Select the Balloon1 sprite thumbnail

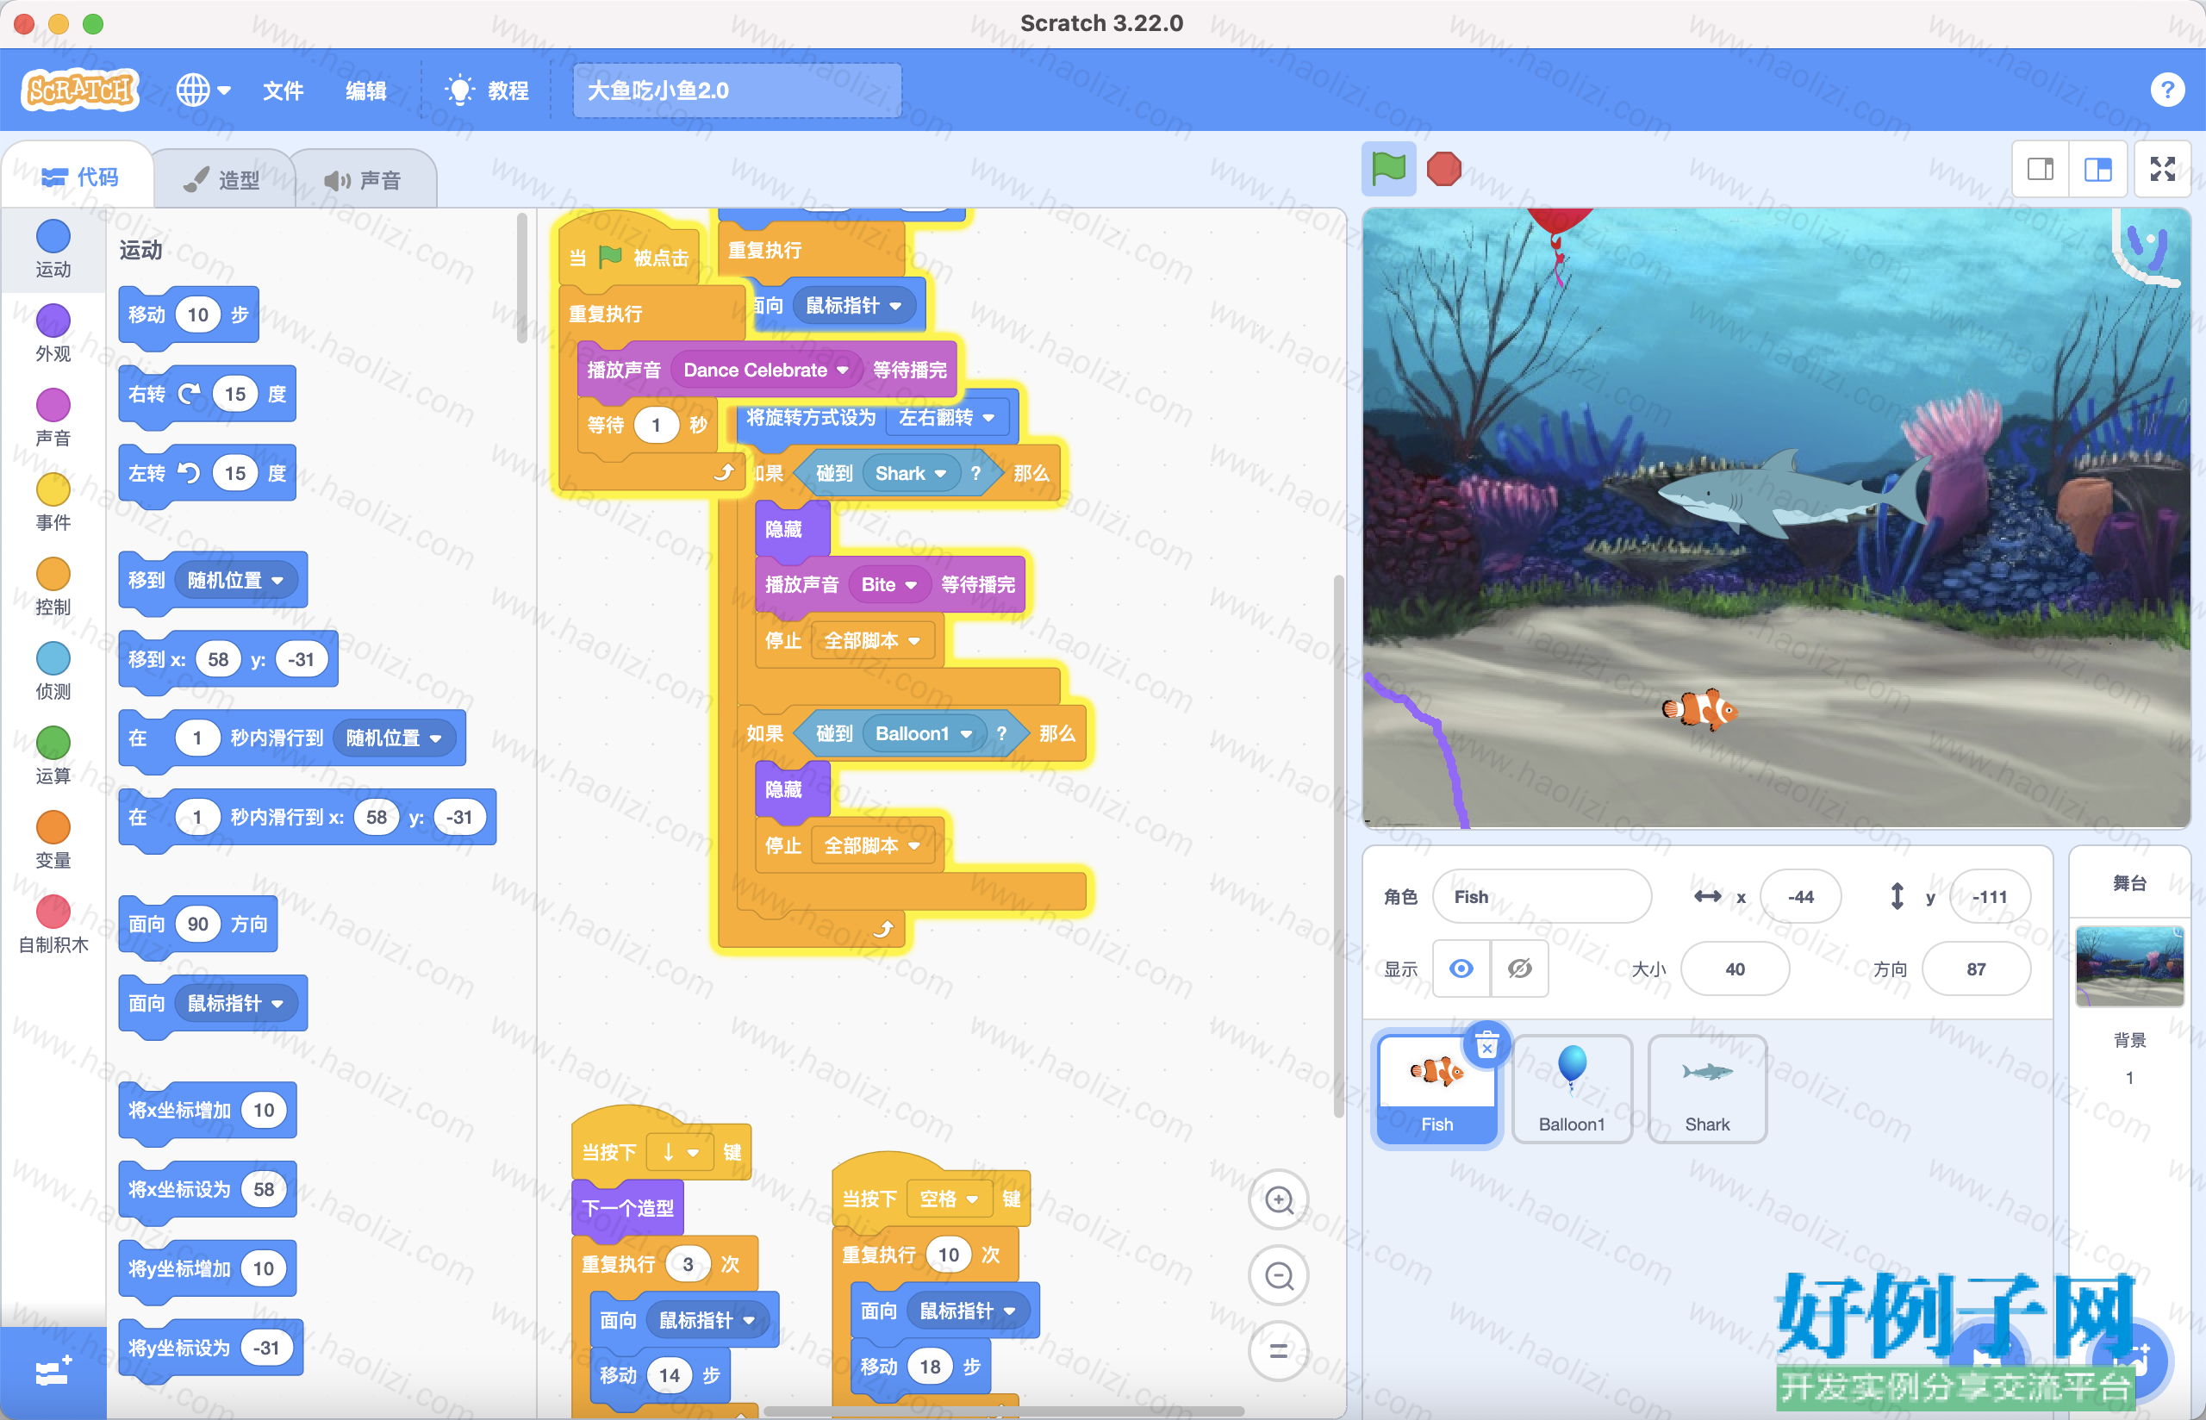coord(1572,1088)
